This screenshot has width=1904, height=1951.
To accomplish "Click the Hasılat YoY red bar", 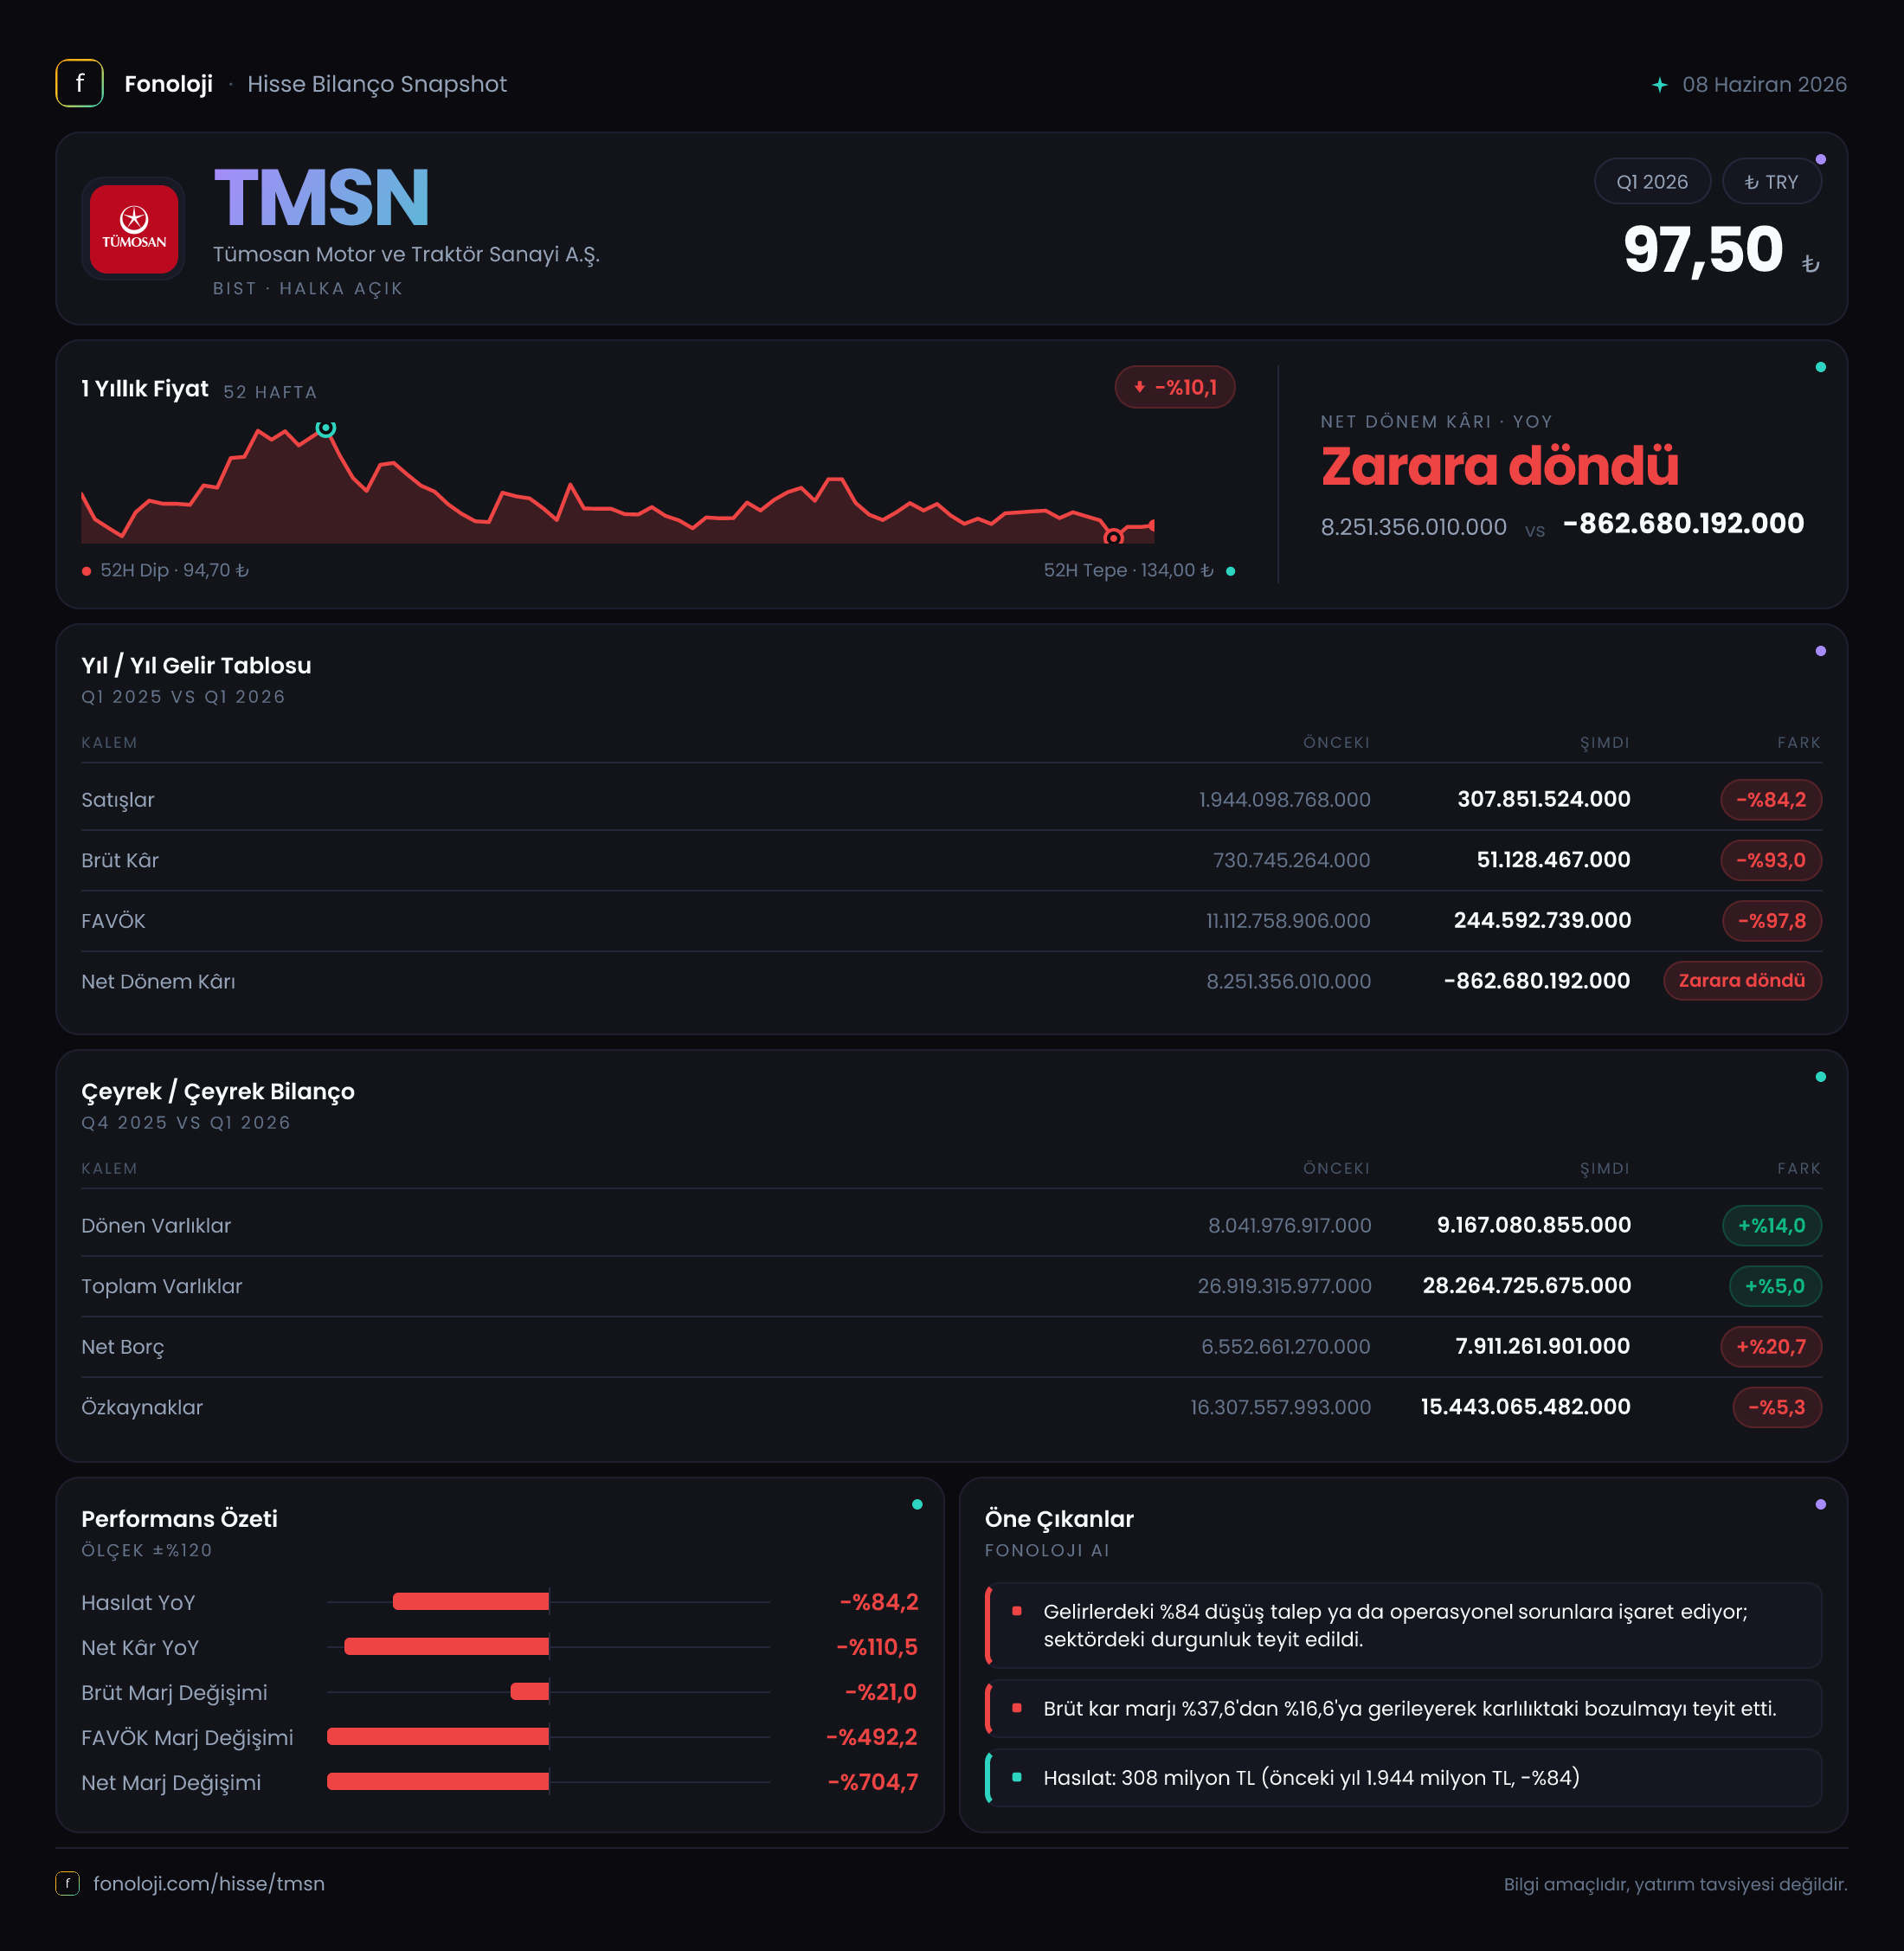I will (471, 1602).
